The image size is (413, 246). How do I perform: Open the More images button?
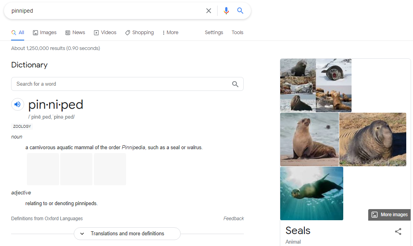tap(389, 215)
